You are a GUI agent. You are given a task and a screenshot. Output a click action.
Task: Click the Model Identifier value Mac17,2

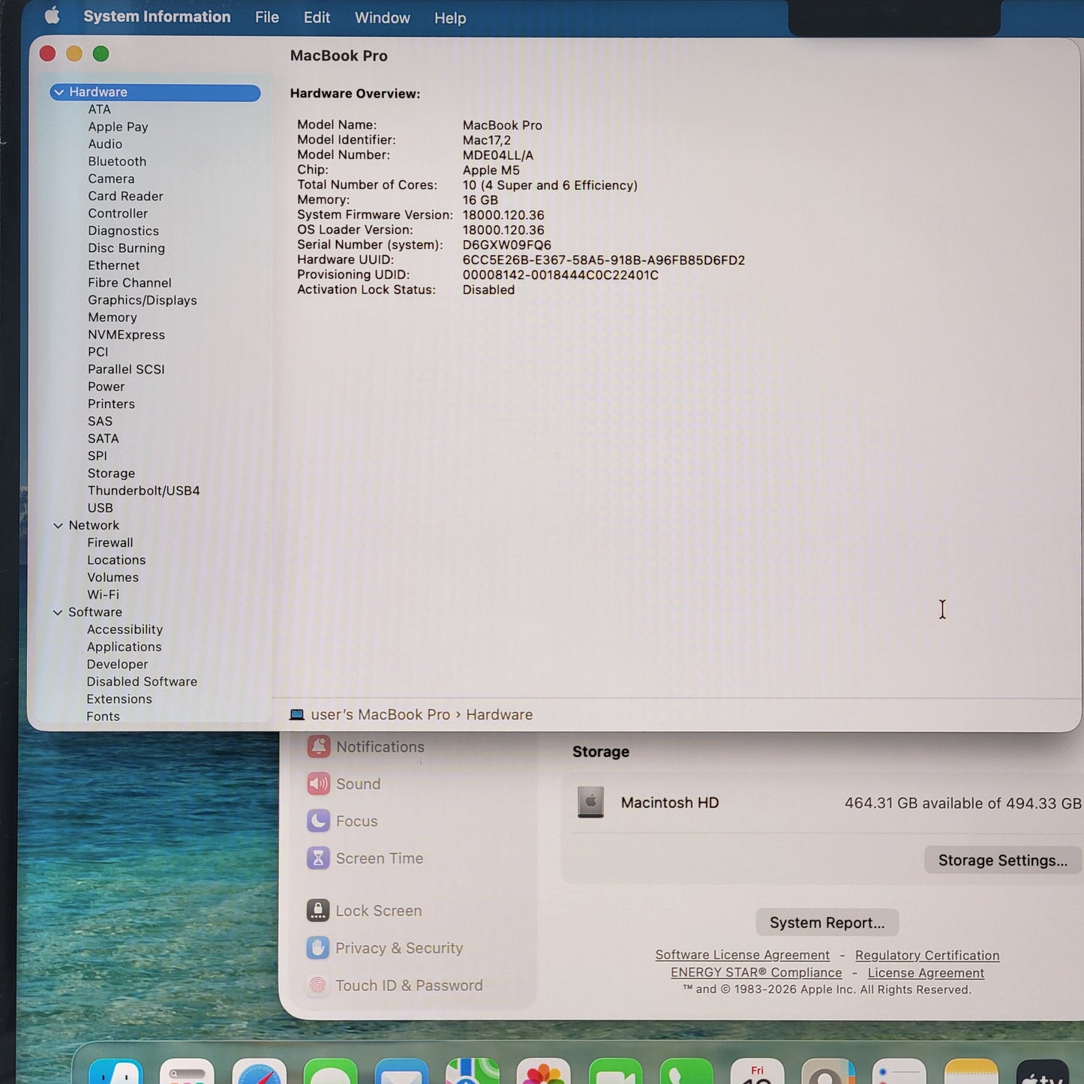486,140
